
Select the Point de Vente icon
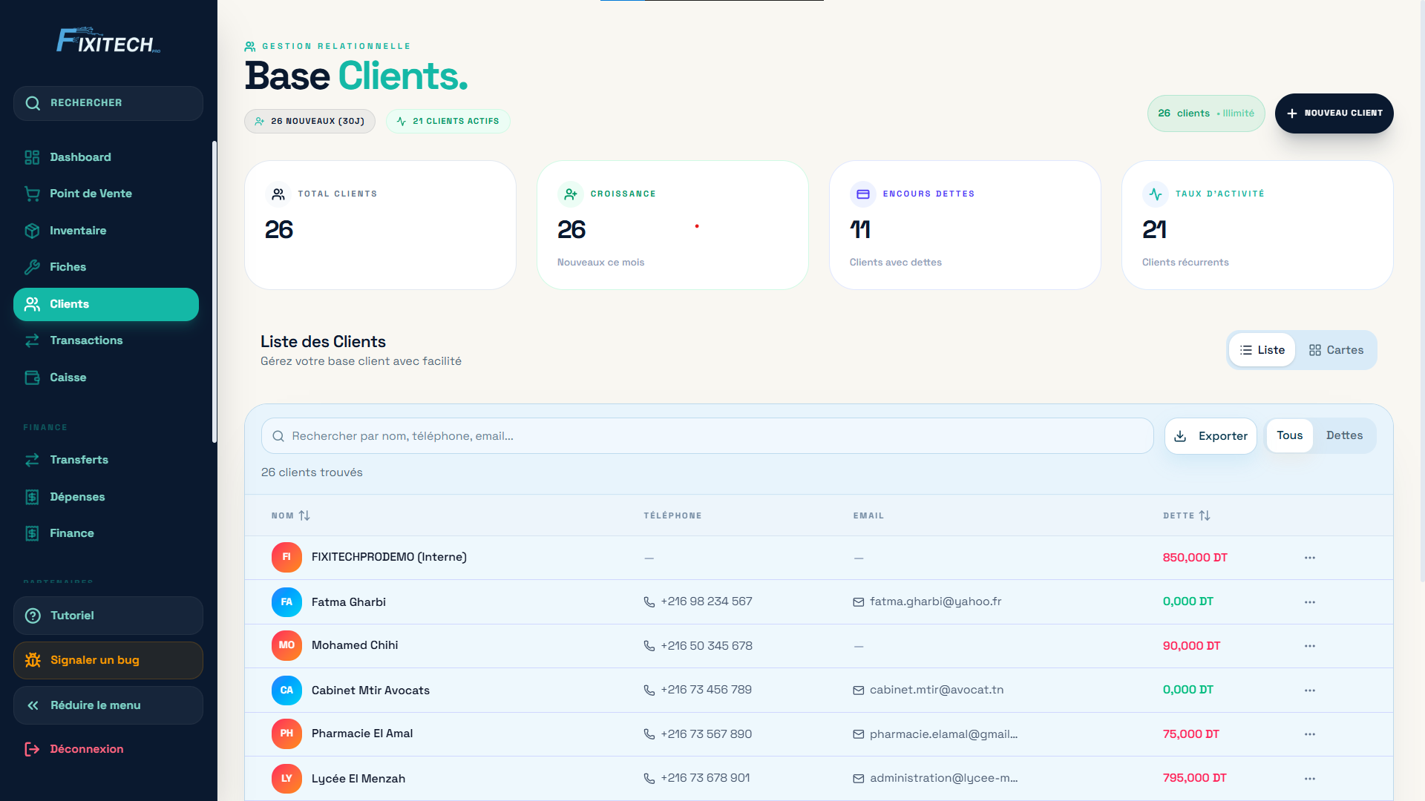coord(33,194)
